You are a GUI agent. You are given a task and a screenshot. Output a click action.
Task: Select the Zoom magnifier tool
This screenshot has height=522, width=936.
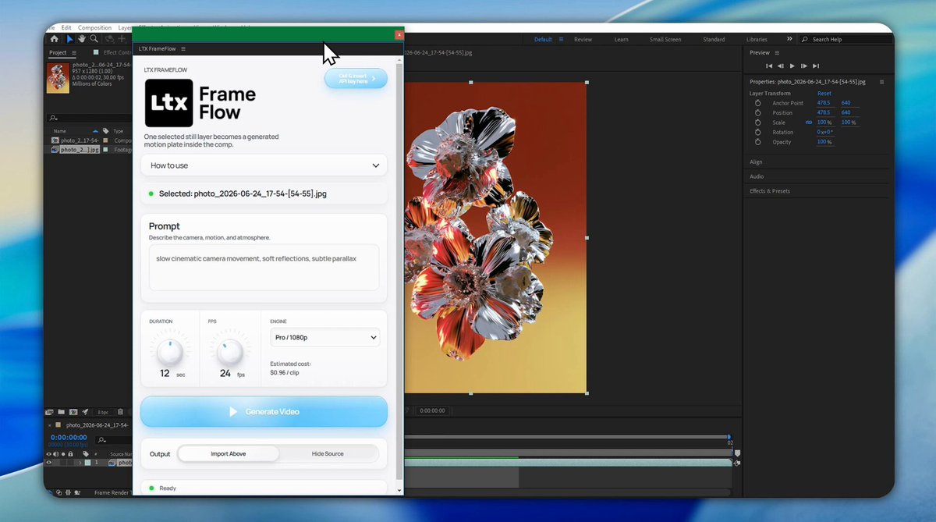click(94, 38)
